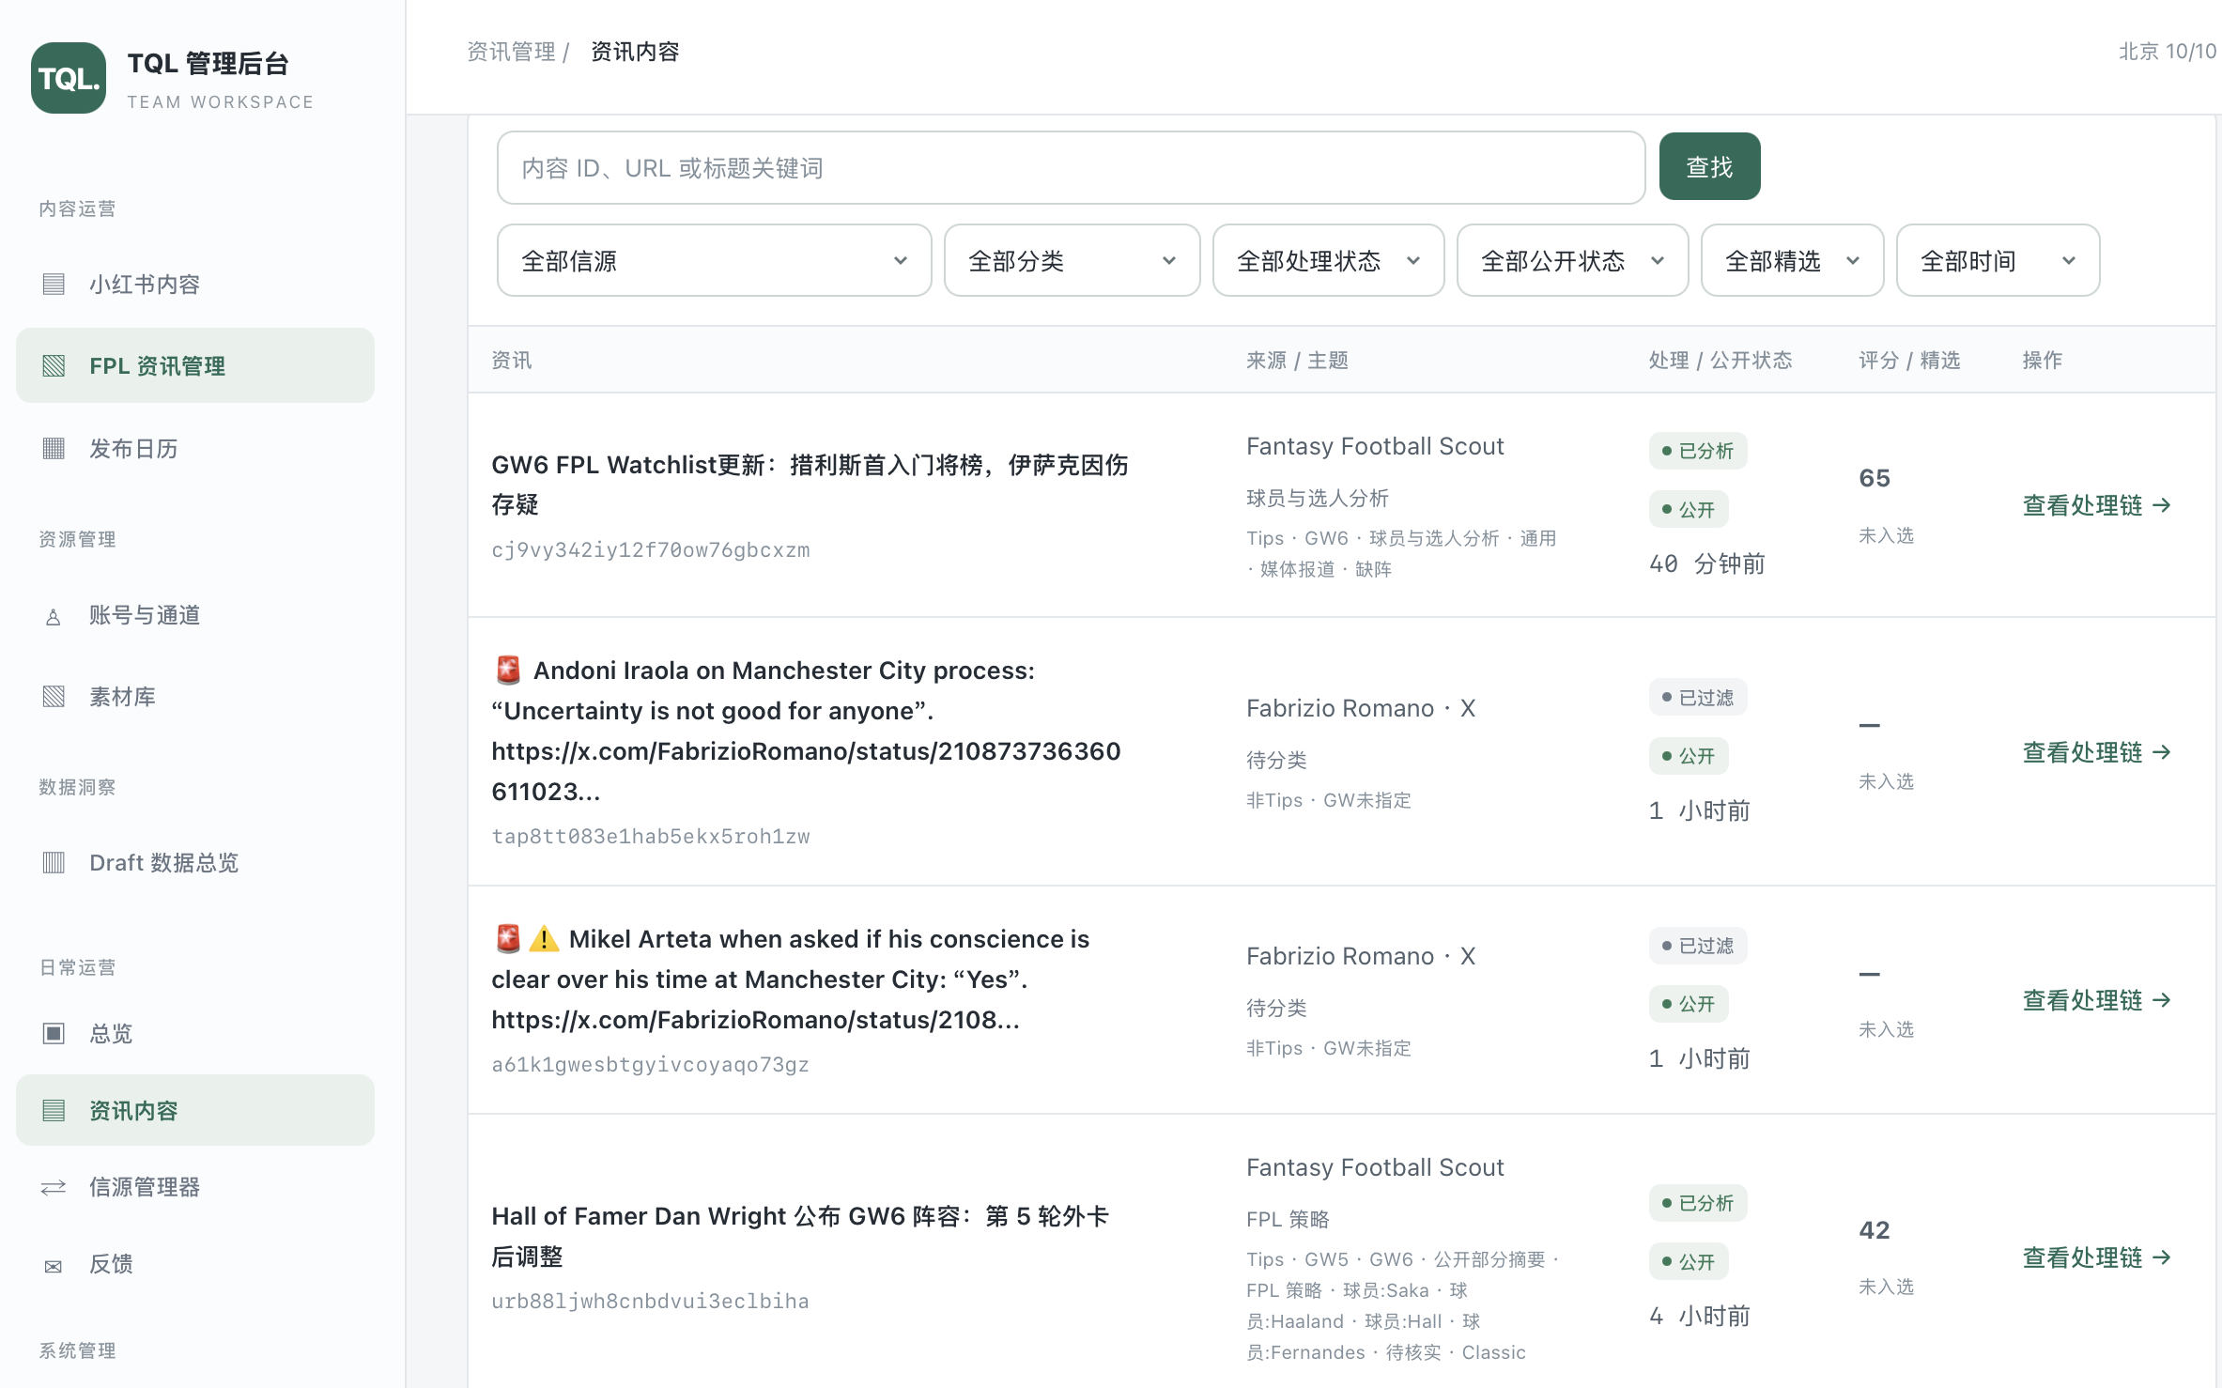This screenshot has height=1388, width=2222.
Task: Click the TQL logo icon
Action: click(69, 78)
